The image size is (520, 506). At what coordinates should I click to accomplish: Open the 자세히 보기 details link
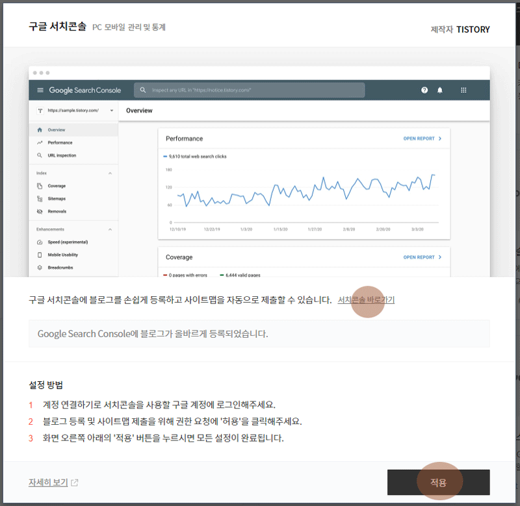point(48,483)
